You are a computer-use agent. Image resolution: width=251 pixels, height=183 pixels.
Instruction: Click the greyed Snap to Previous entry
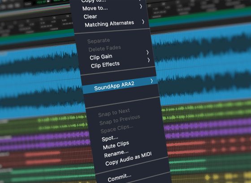[120, 120]
